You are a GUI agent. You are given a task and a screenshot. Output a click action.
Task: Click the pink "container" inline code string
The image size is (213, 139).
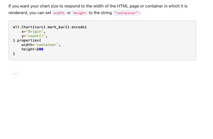[126, 13]
